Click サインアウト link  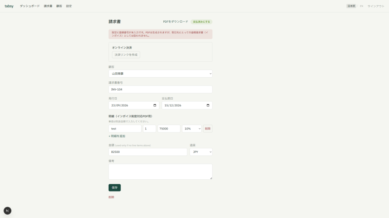coord(376,6)
